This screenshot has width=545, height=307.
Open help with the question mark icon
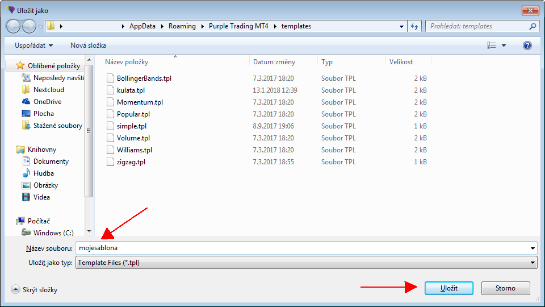(x=527, y=45)
